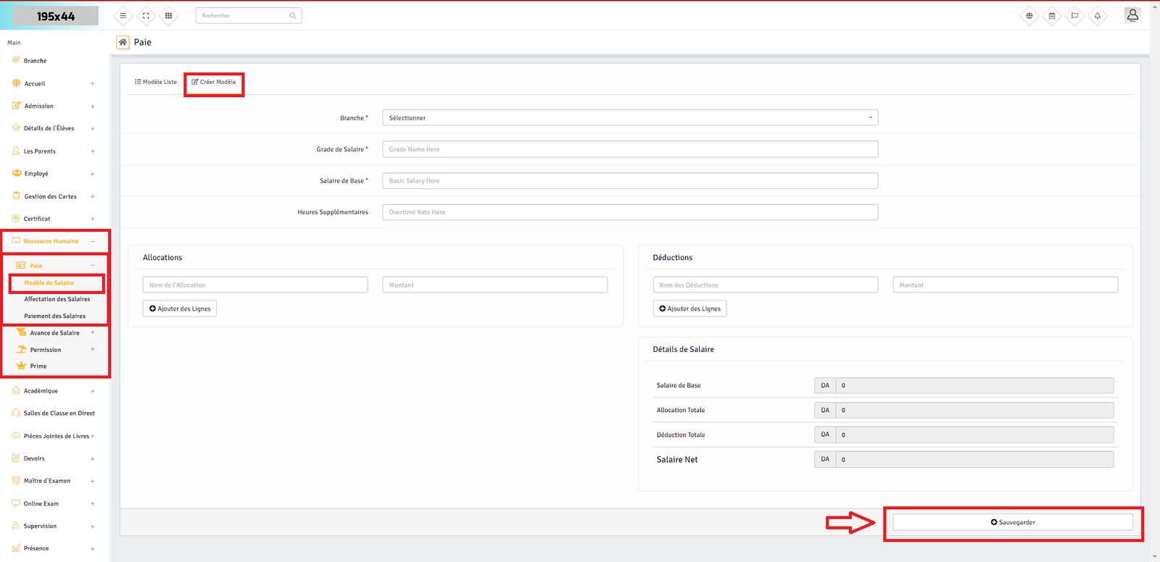Screen dimensions: 1160x562
Task: Open the Branche dropdown selector
Action: point(629,118)
